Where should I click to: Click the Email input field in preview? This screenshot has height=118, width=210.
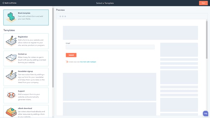click(110, 47)
